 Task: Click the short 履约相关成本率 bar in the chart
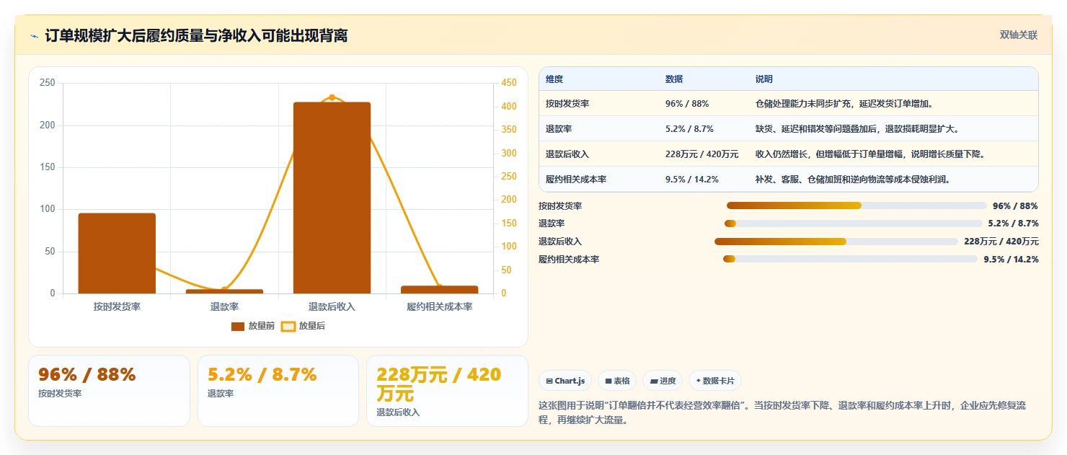click(439, 290)
